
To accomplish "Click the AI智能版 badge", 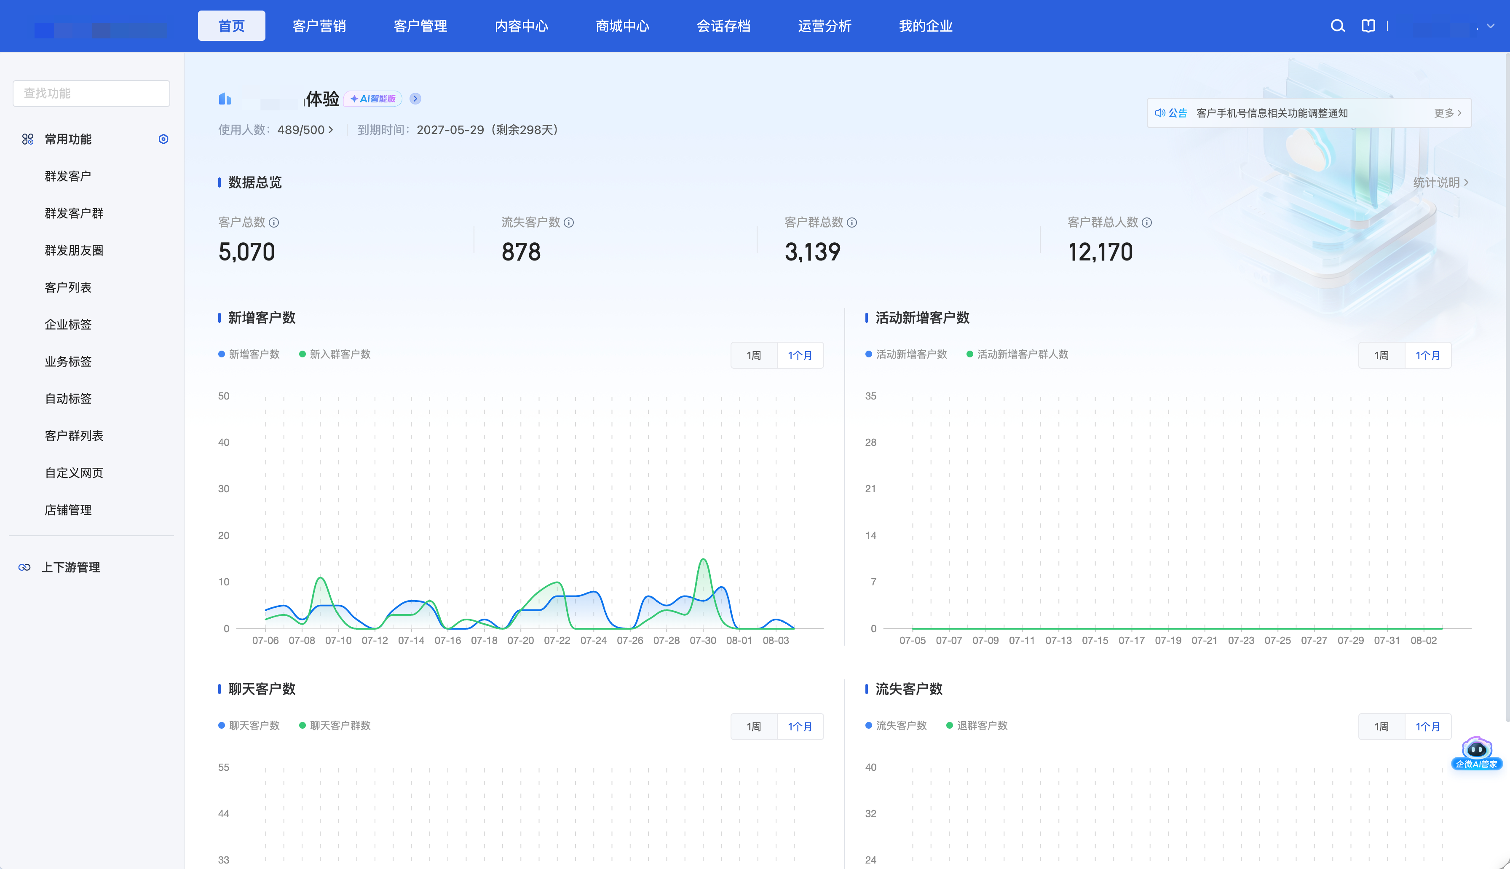I will click(x=373, y=99).
